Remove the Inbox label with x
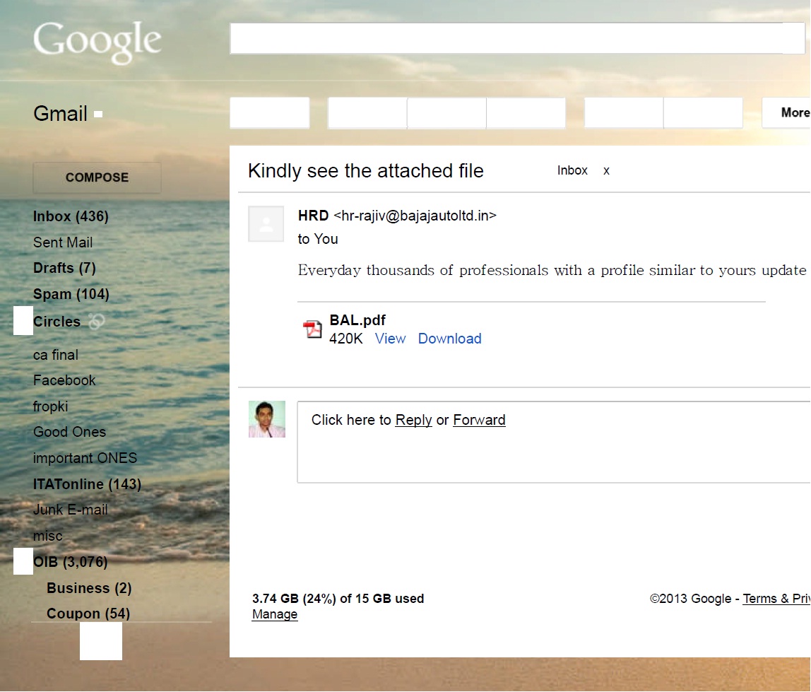 click(x=606, y=171)
